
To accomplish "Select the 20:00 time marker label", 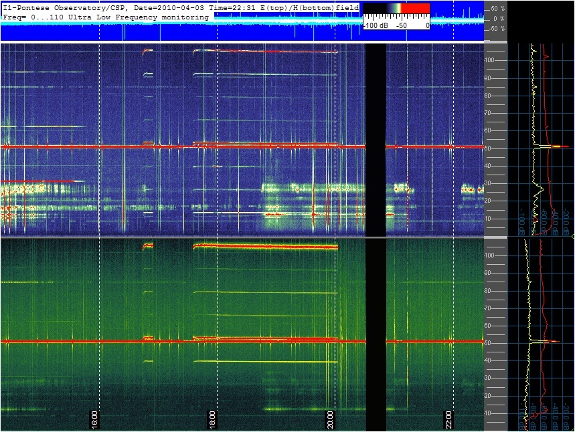I will pyautogui.click(x=331, y=419).
